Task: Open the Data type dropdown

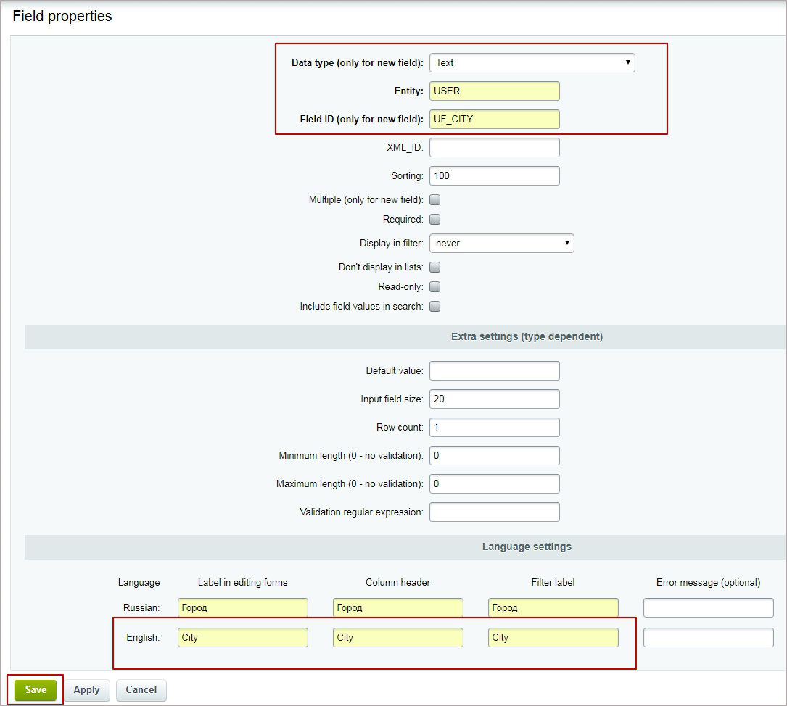Action: click(532, 62)
